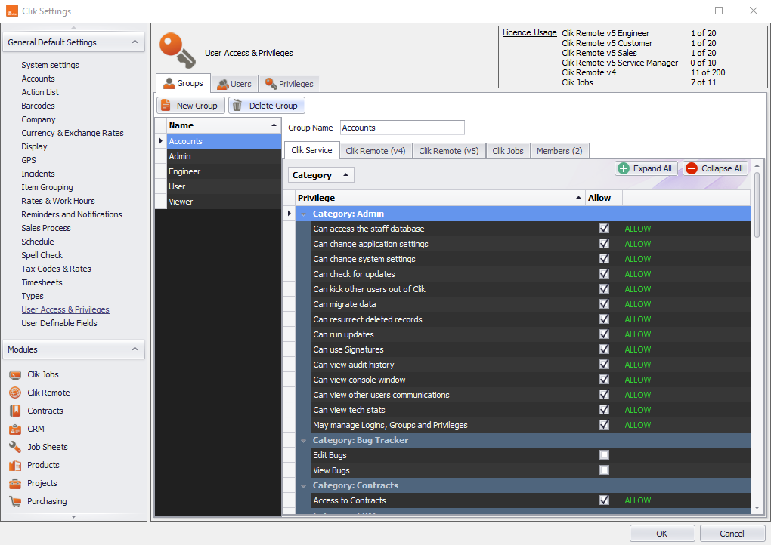Open Tax Codes & Rates settings
Screen dimensions: 771x545
(x=56, y=269)
